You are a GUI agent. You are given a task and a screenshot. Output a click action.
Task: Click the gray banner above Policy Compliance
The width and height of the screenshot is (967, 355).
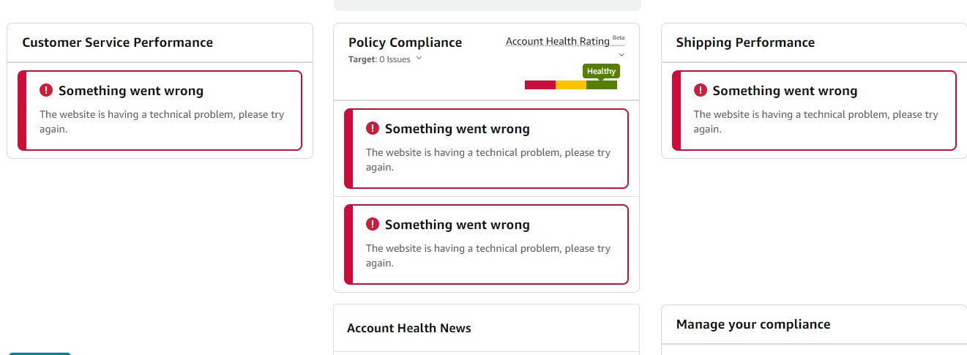tap(487, 4)
